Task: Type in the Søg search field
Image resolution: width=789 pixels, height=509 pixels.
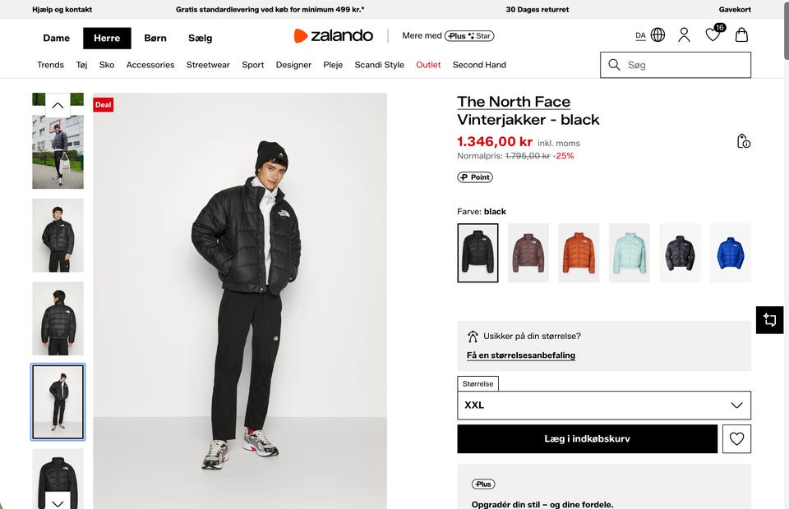Action: tap(686, 65)
